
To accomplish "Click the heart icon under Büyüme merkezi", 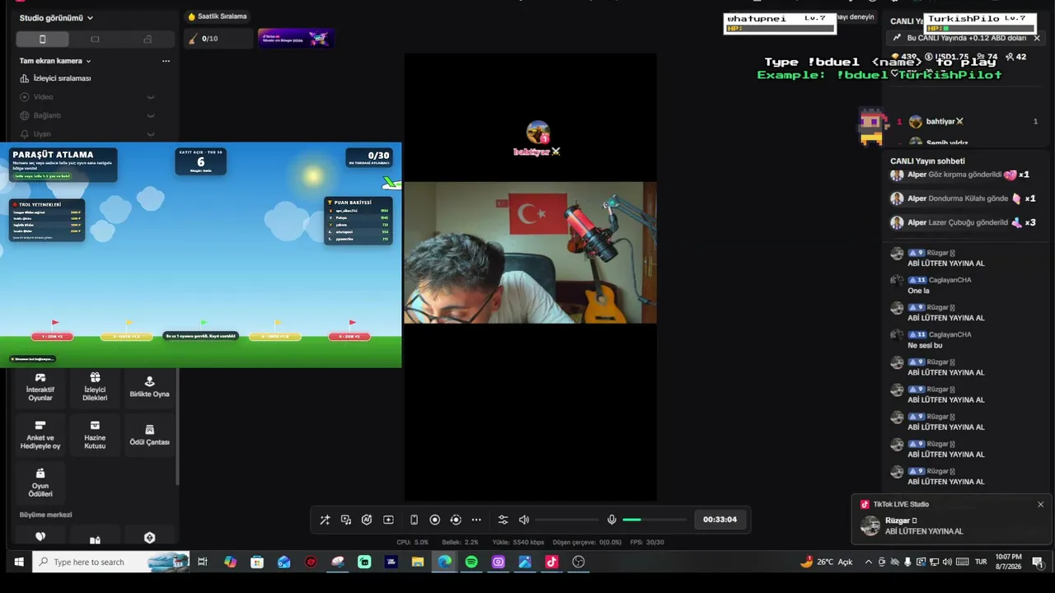I will 40,537.
